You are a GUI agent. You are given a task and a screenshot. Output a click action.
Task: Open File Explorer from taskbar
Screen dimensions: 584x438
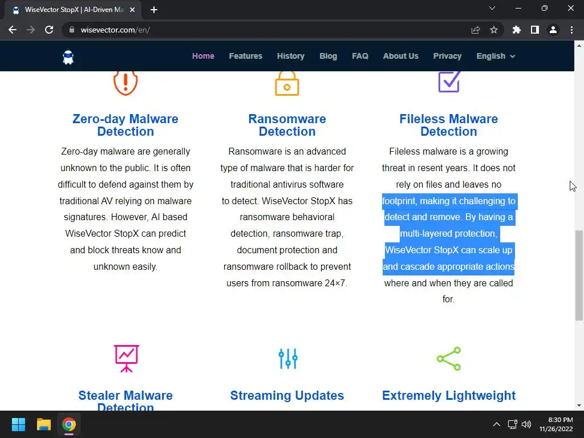[x=43, y=424]
